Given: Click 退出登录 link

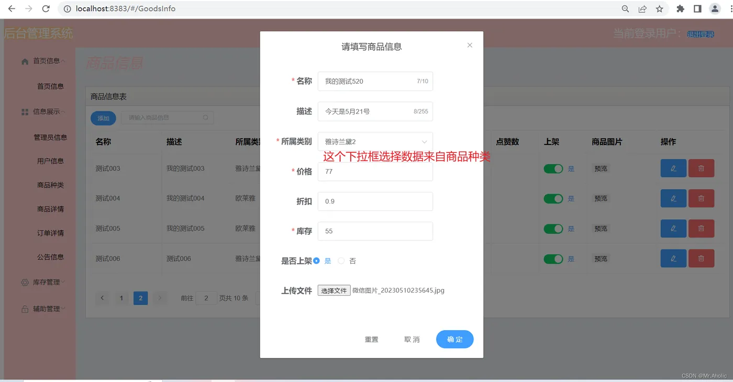Looking at the screenshot, I should pyautogui.click(x=701, y=35).
